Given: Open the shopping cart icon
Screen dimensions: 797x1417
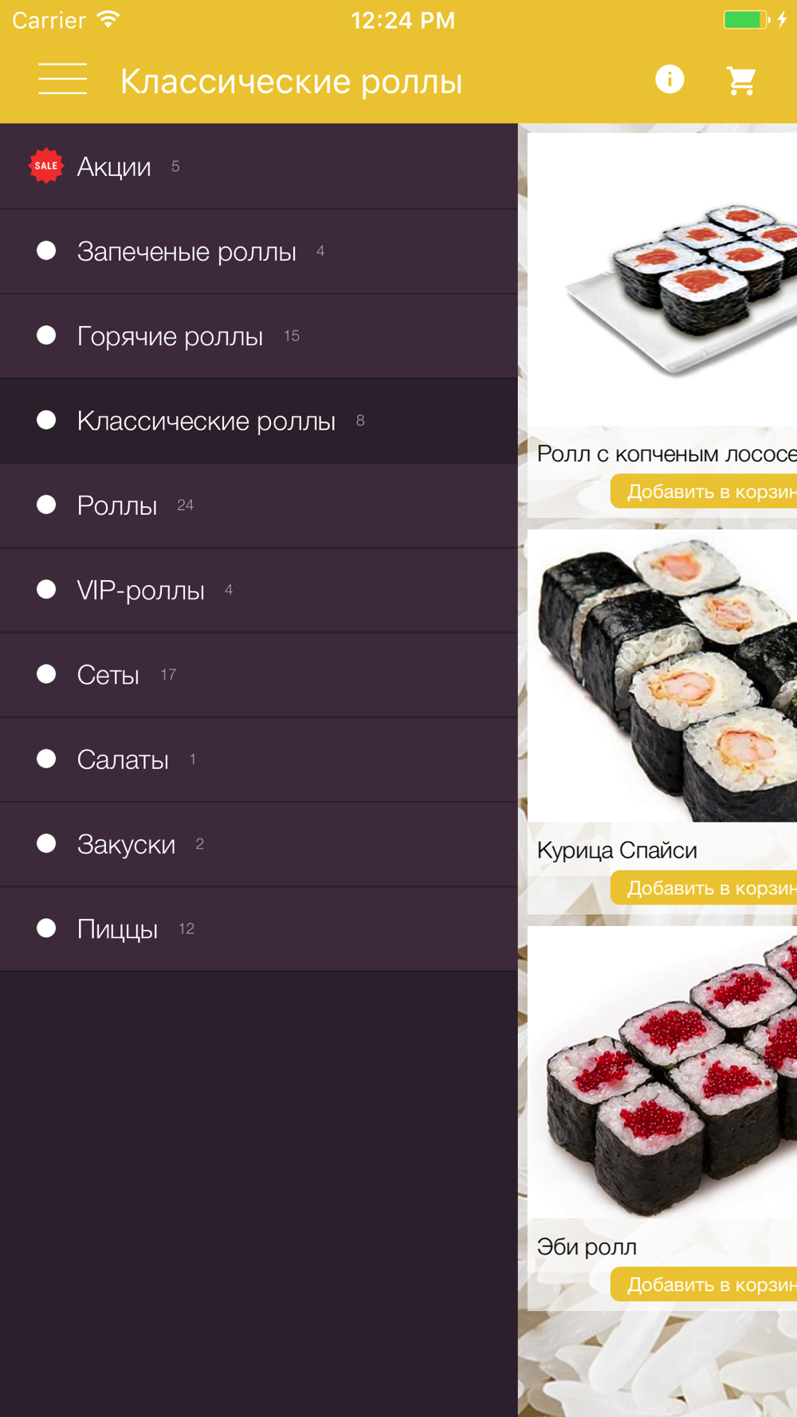Looking at the screenshot, I should click(x=741, y=80).
